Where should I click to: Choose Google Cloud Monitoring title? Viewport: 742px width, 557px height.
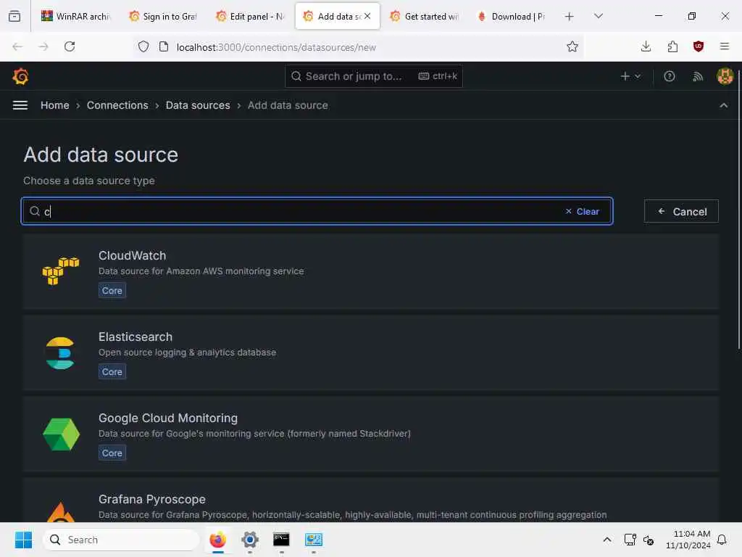pyautogui.click(x=168, y=418)
